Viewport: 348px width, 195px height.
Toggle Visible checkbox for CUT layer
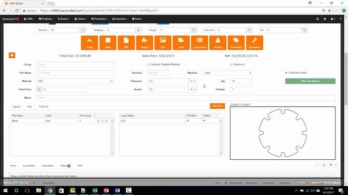(x=204, y=121)
